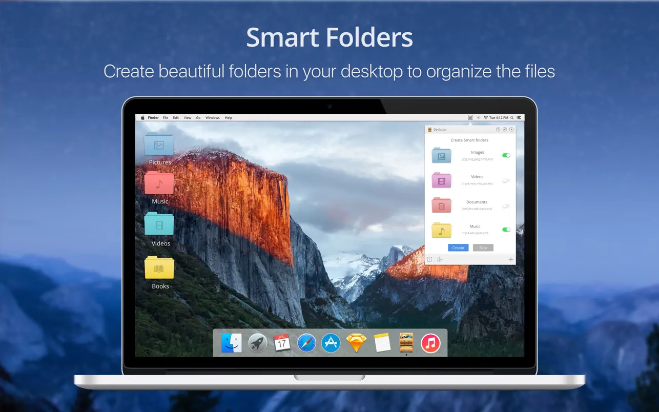Click the plus icon to add folder
The width and height of the screenshot is (659, 412).
[510, 259]
